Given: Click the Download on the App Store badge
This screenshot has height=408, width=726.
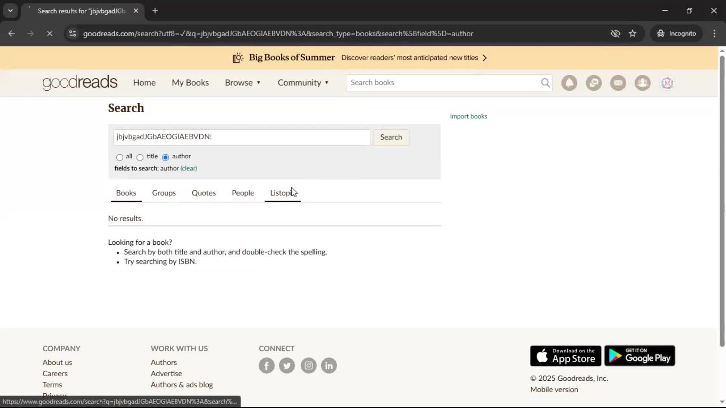Looking at the screenshot, I should [565, 355].
